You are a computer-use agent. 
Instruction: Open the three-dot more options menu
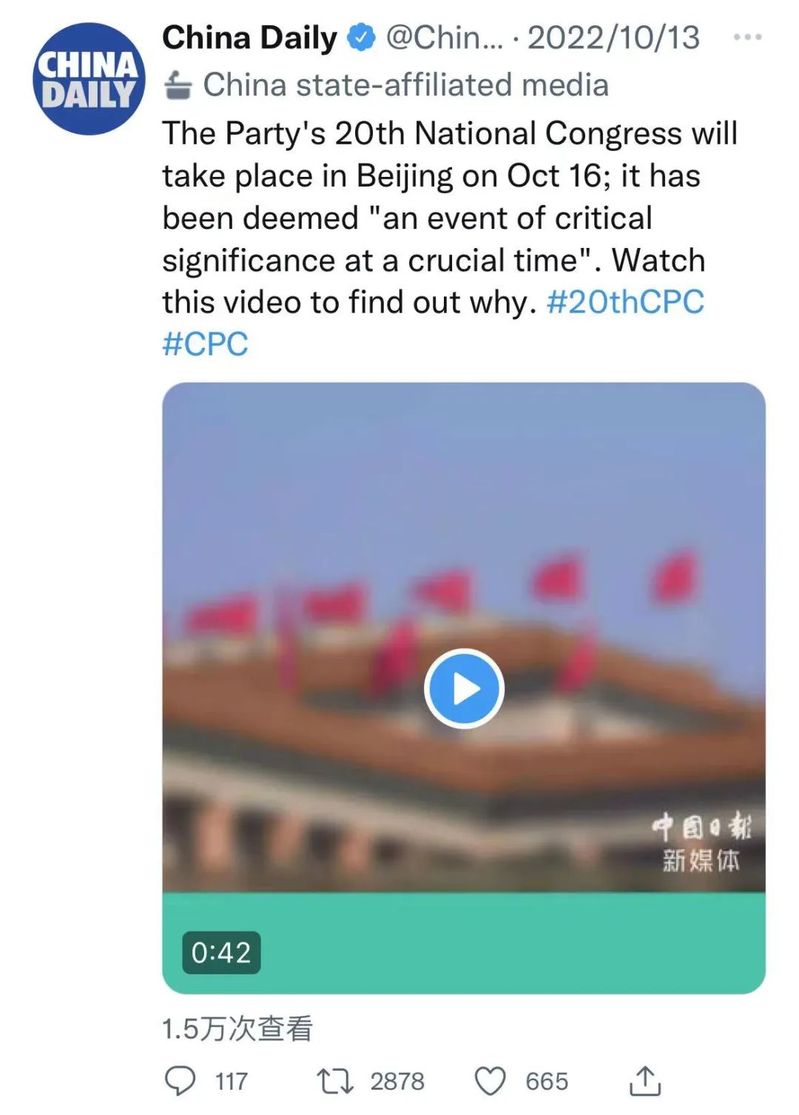pos(747,37)
